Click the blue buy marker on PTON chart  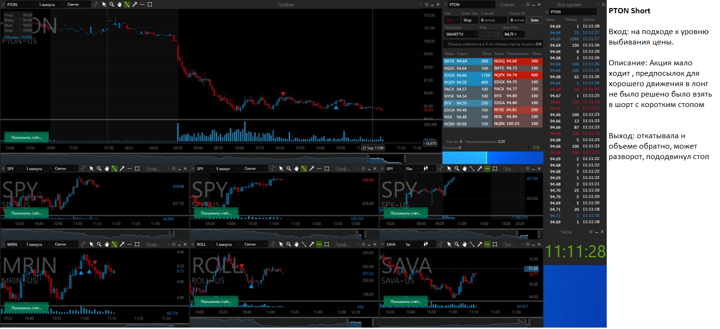point(336,107)
